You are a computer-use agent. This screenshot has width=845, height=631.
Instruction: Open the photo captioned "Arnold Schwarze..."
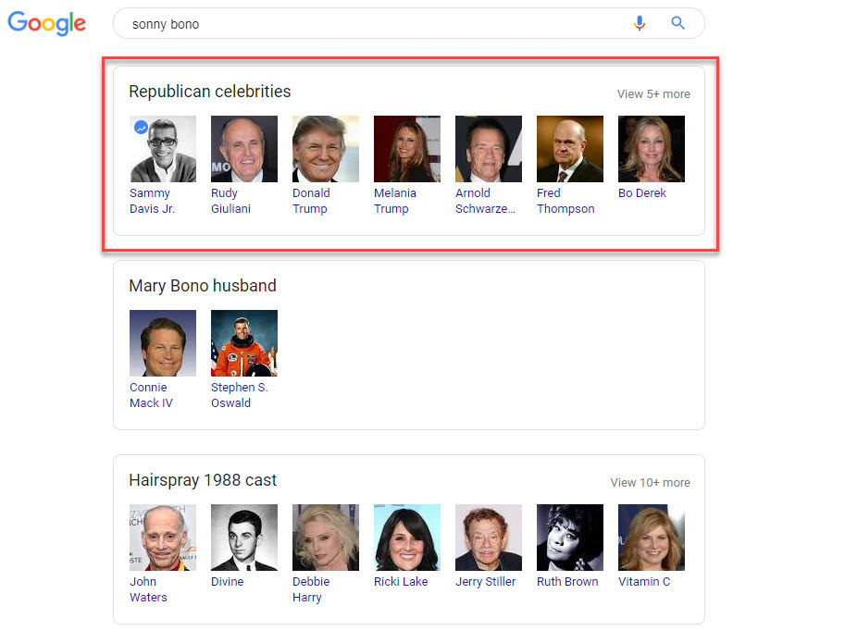pos(489,149)
